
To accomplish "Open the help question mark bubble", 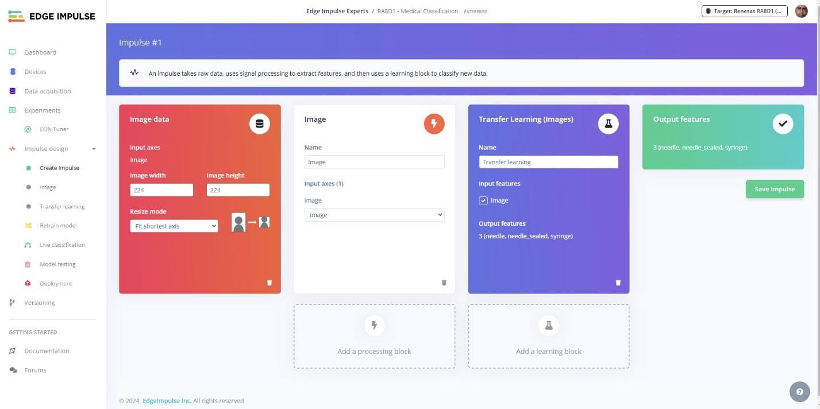I will click(800, 392).
